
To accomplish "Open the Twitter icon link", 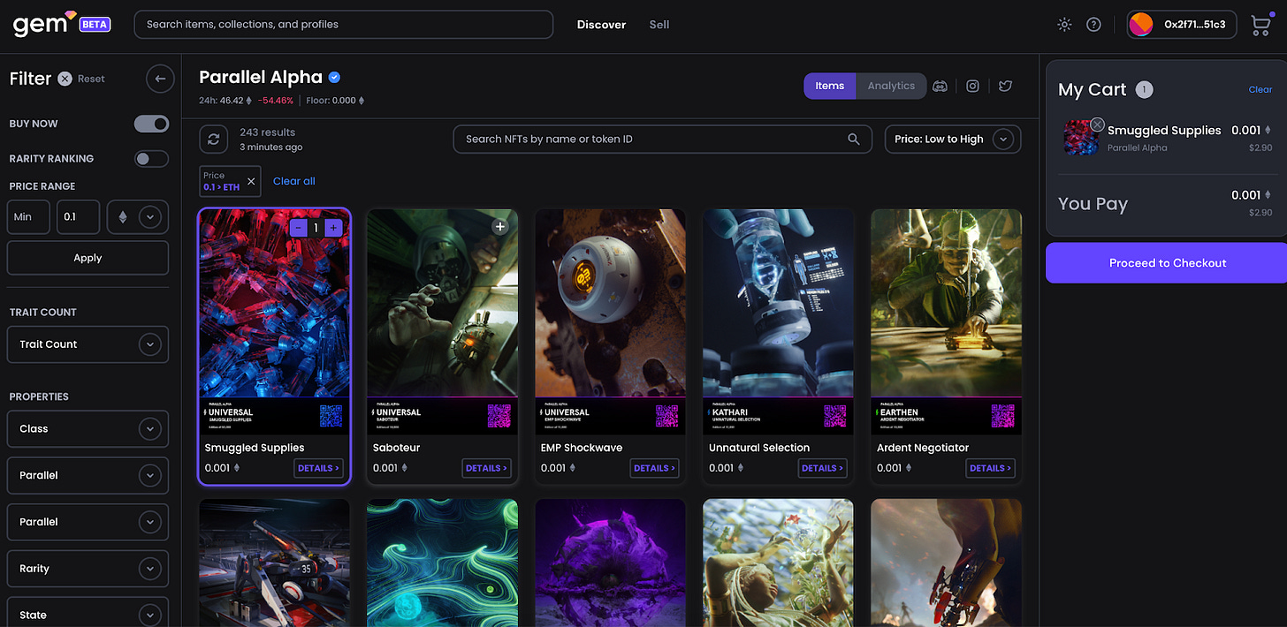I will click(1005, 86).
